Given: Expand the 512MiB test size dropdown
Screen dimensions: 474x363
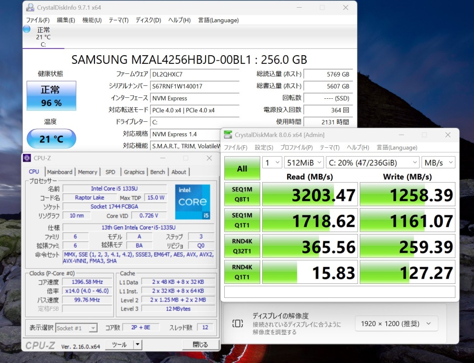Looking at the screenshot, I should point(304,163).
